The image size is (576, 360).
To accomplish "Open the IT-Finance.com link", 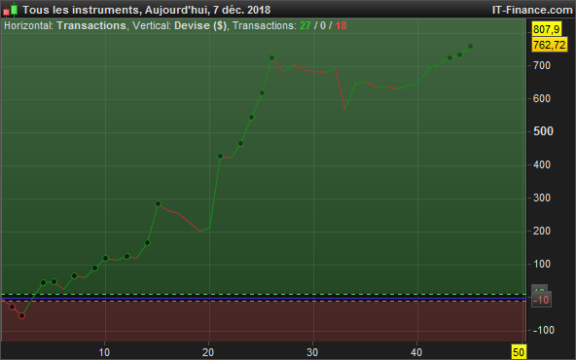I will coord(532,10).
